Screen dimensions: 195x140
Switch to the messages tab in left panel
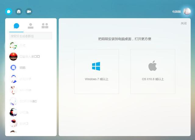coord(16,26)
